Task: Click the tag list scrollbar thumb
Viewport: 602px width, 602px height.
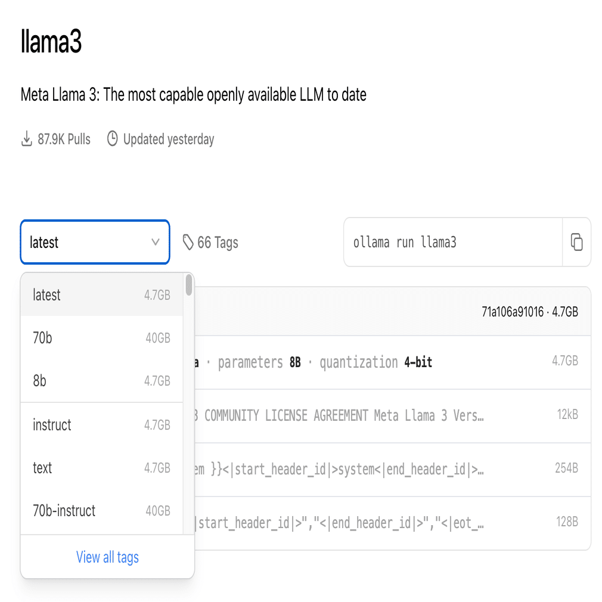Action: 189,285
